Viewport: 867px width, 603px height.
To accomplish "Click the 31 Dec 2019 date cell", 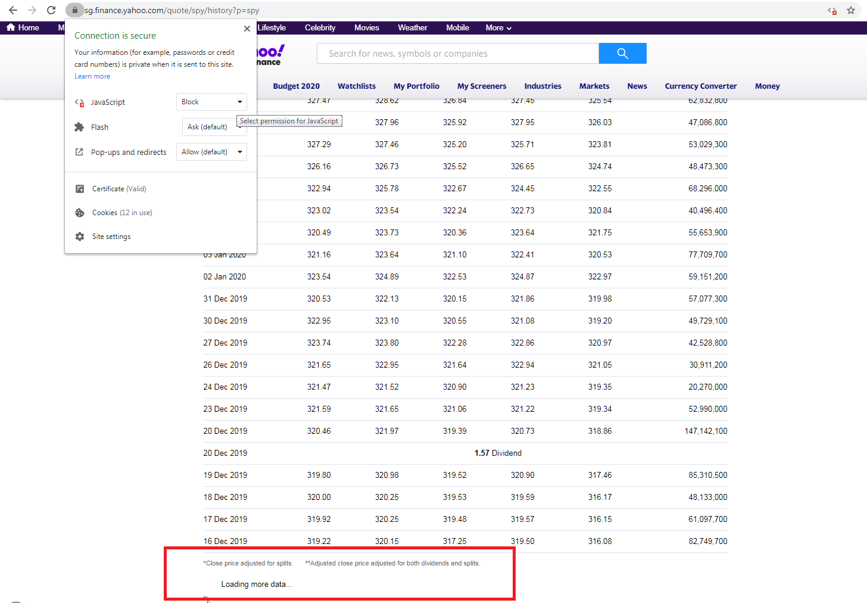I will [x=225, y=299].
